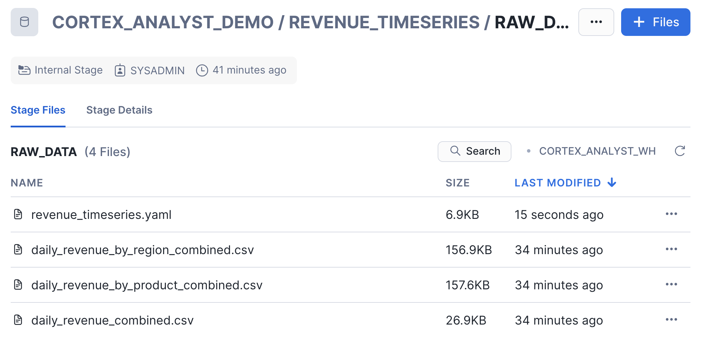Click the blue Files upload button
The width and height of the screenshot is (707, 357).
tap(655, 22)
